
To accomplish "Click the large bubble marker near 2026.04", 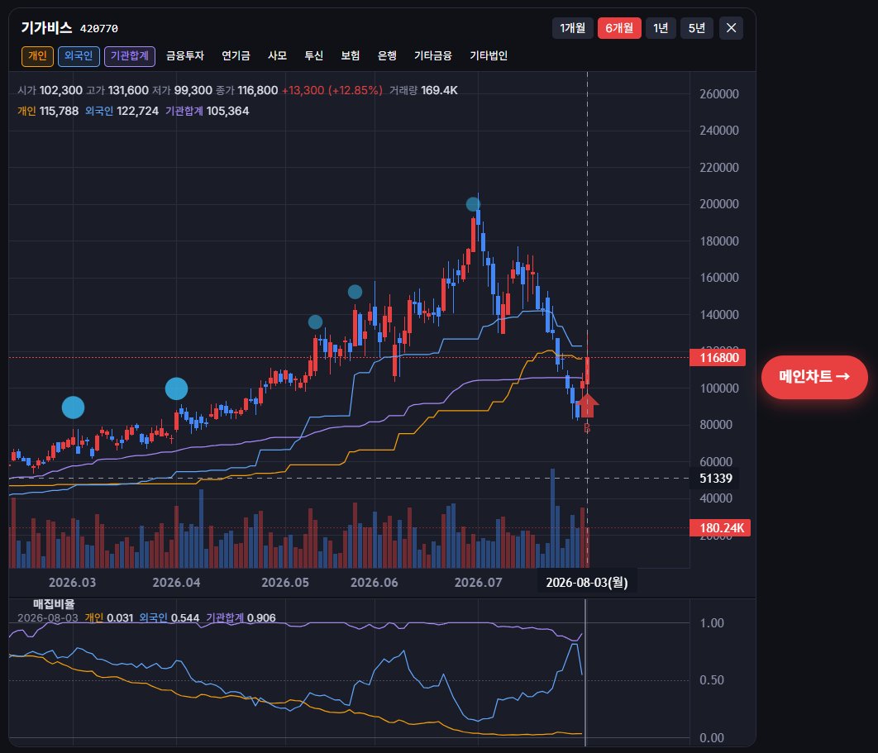I will 176,388.
